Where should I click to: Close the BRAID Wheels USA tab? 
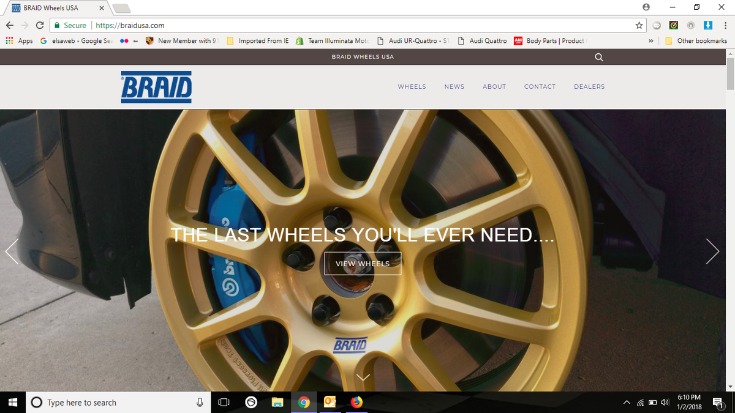101,8
